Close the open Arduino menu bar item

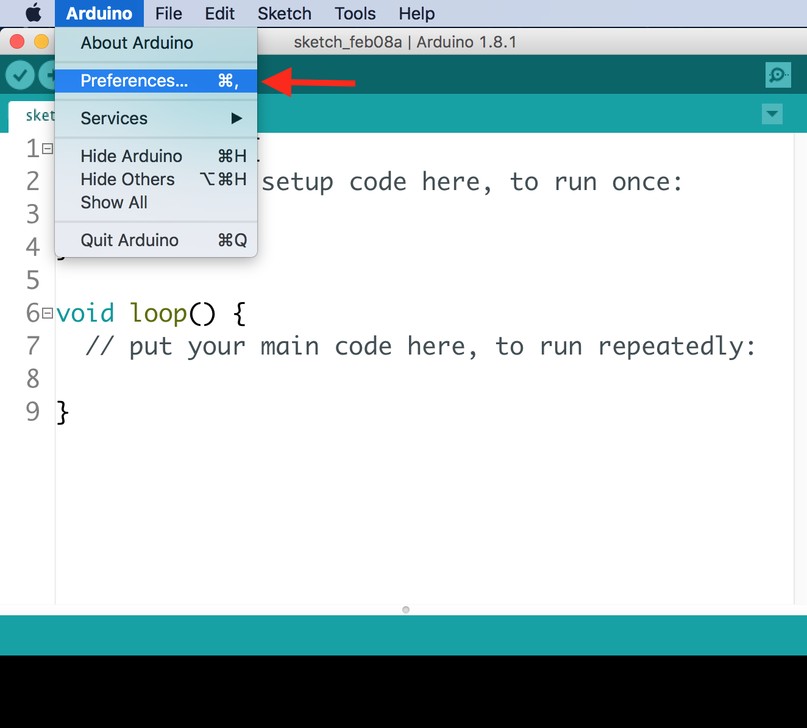click(x=99, y=13)
